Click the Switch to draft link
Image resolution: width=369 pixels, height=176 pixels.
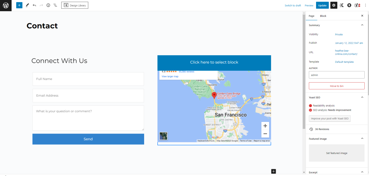tap(293, 5)
